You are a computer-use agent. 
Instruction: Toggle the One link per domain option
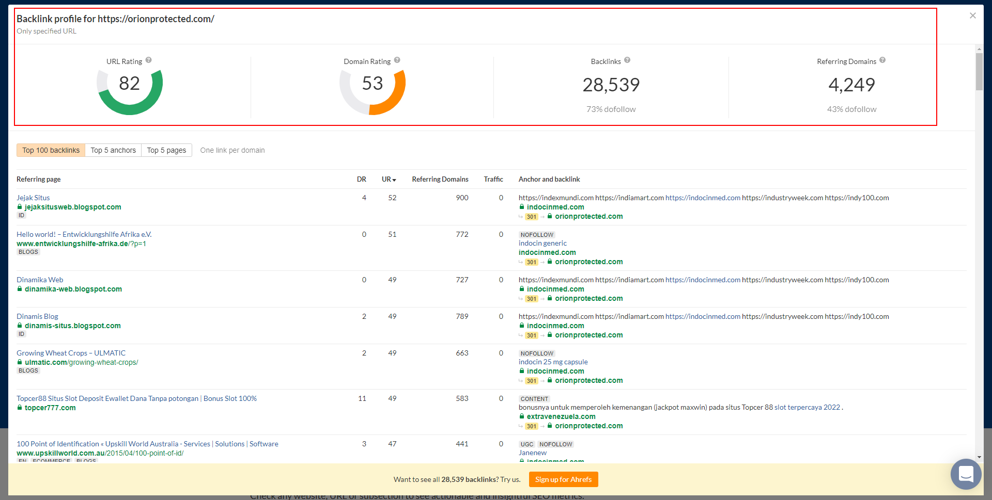(x=232, y=150)
